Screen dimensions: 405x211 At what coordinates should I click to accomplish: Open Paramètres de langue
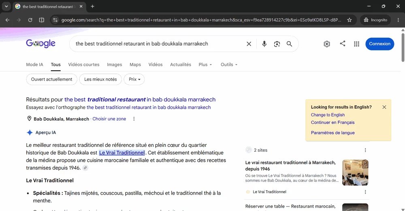[333, 133]
